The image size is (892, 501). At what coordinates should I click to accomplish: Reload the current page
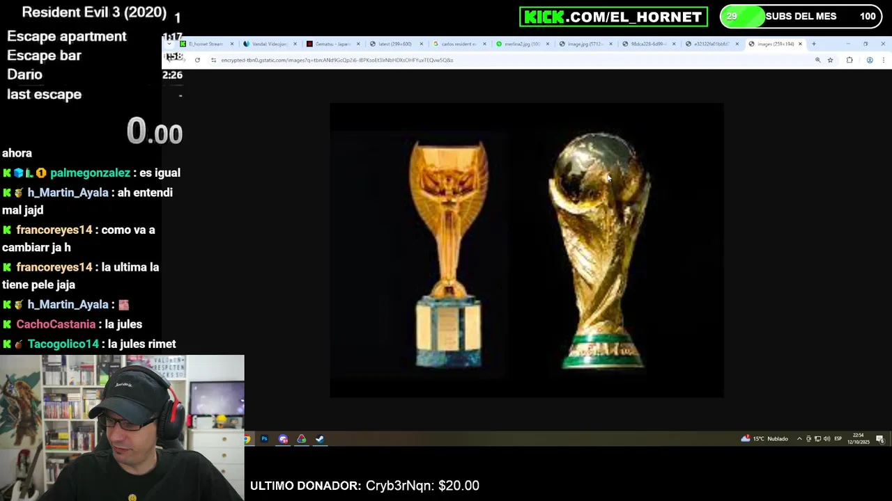click(x=197, y=60)
